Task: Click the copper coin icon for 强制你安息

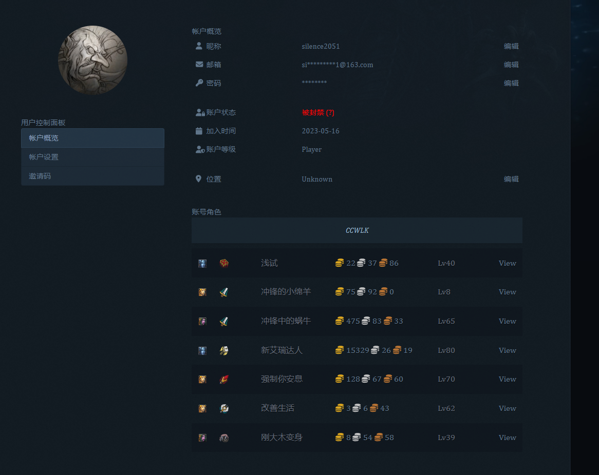Action: [x=388, y=379]
